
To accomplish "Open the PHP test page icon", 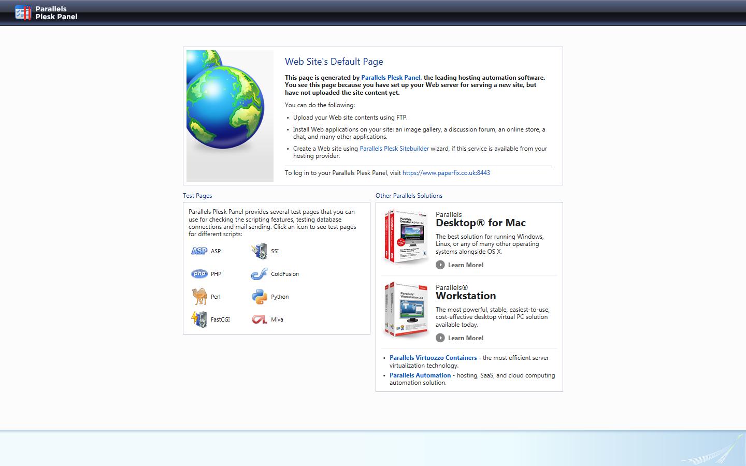I will (199, 274).
